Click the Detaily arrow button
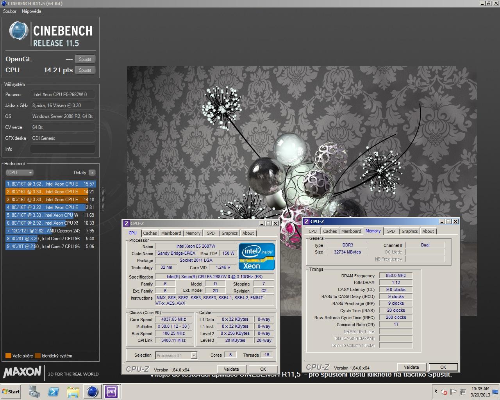The image size is (500, 400). click(x=92, y=172)
